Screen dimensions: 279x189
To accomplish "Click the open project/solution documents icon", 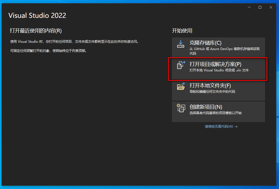I will coord(180,65).
